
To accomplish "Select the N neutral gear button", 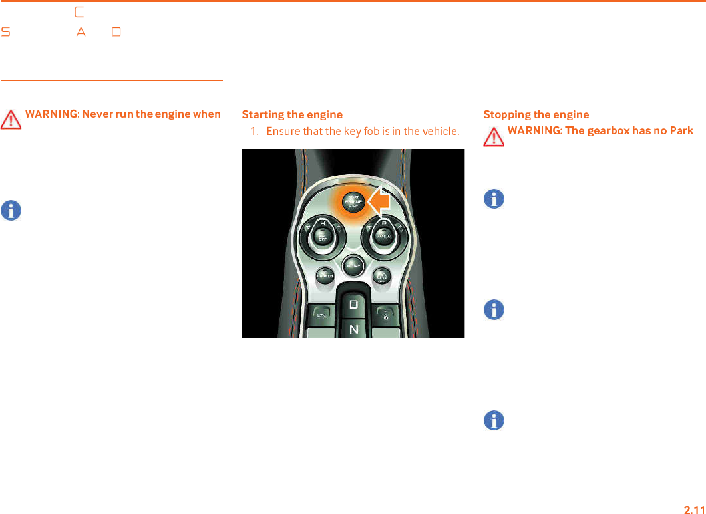I will click(x=354, y=329).
